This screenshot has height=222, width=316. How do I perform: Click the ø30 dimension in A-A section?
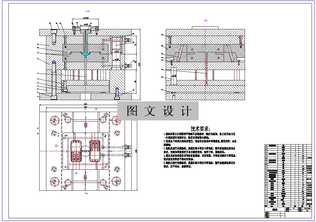tap(116, 59)
